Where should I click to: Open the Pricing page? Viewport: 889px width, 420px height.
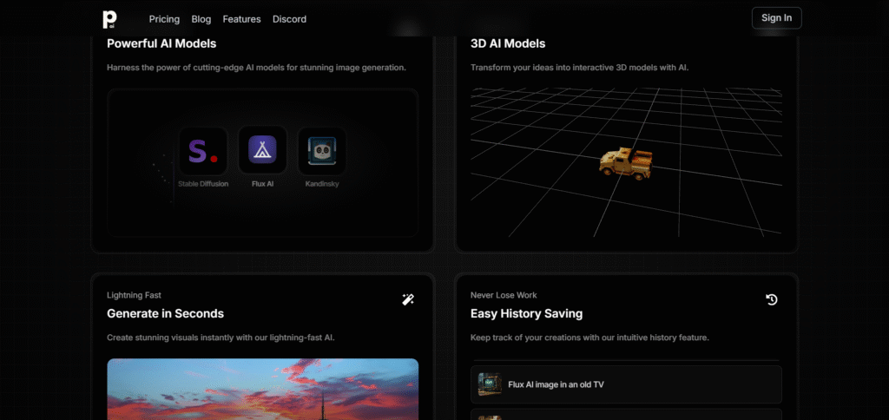click(x=164, y=19)
